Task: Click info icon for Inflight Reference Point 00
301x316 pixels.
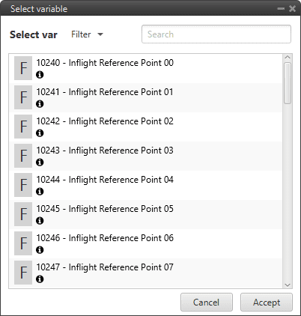Action: (x=40, y=75)
